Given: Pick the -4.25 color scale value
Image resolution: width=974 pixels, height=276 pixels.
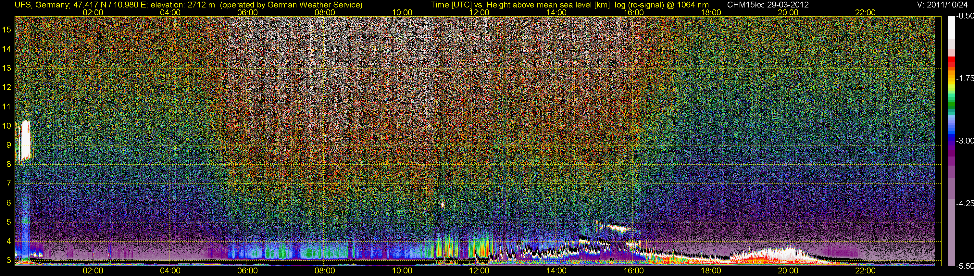Looking at the screenshot, I should pos(965,203).
